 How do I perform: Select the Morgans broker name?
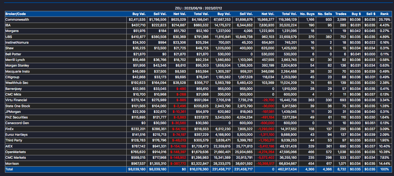click(x=12, y=31)
